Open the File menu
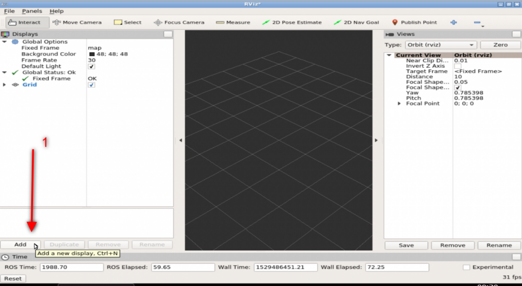Viewport: 522px width, 286px height. (9, 11)
